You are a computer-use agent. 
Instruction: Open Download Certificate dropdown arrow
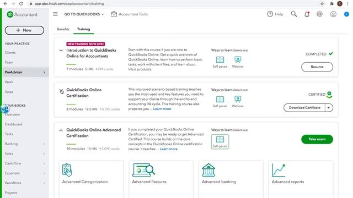(329, 108)
